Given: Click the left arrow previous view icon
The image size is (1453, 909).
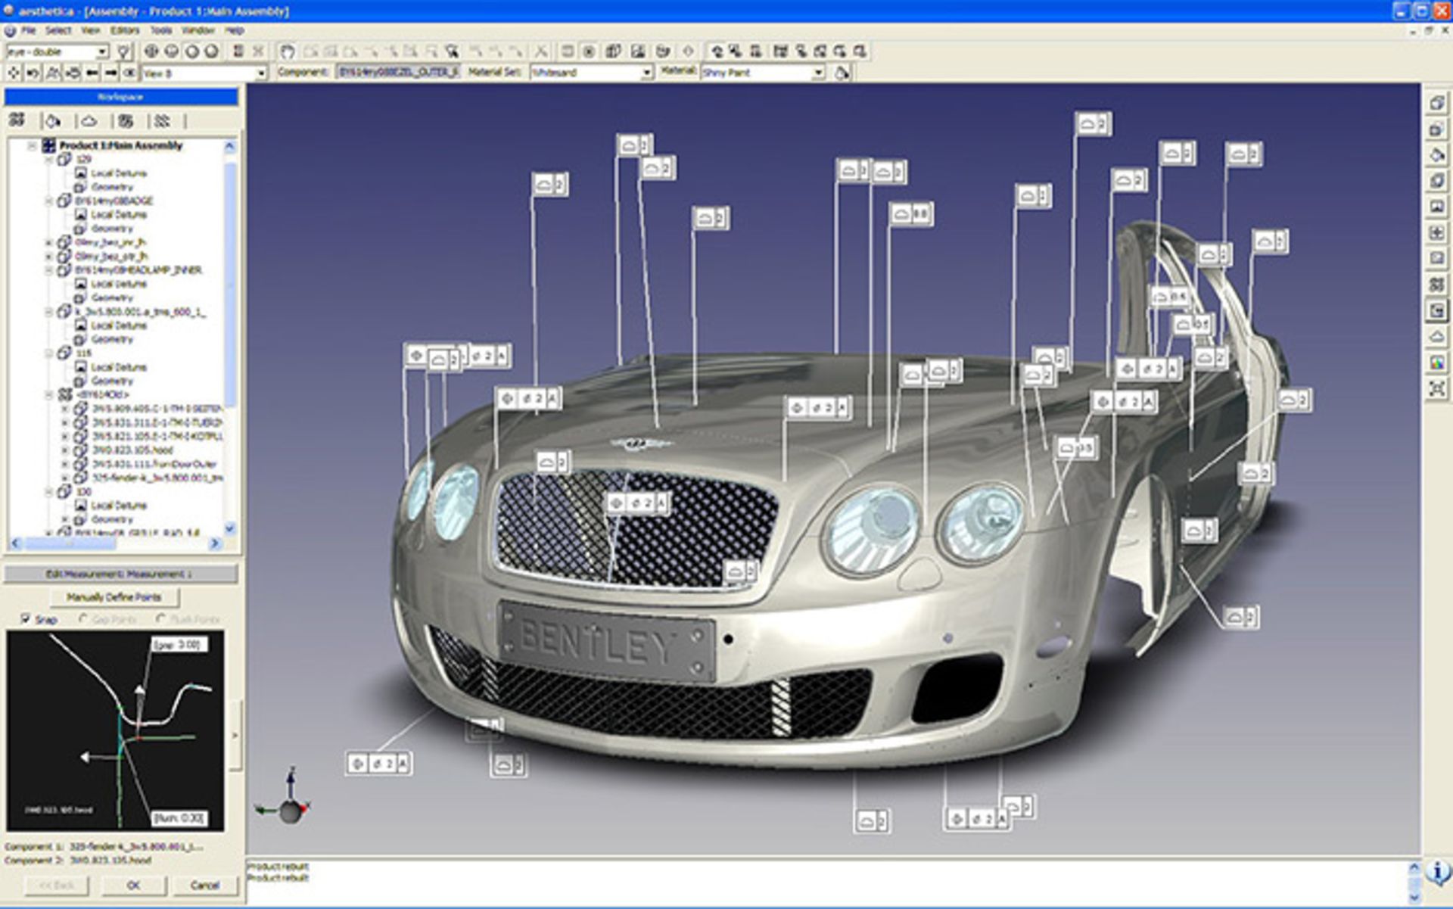Looking at the screenshot, I should [92, 73].
